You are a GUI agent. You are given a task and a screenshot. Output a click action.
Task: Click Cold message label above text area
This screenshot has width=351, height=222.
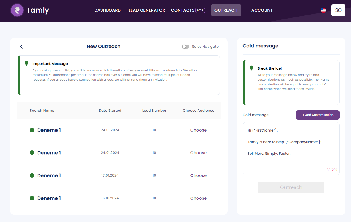256,115
